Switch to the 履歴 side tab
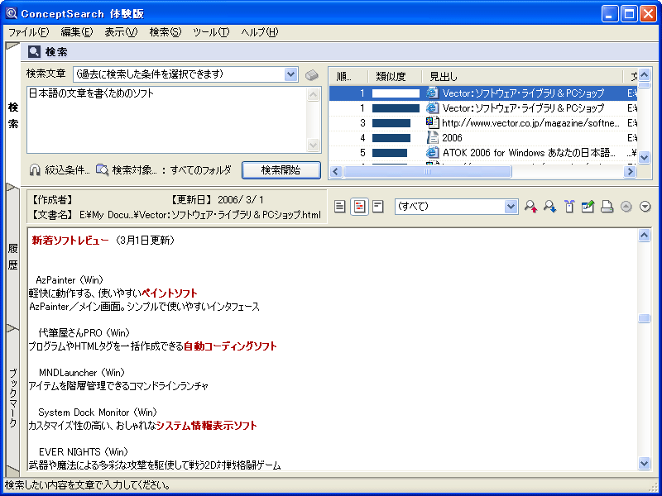Image resolution: width=662 pixels, height=496 pixels. (13, 256)
